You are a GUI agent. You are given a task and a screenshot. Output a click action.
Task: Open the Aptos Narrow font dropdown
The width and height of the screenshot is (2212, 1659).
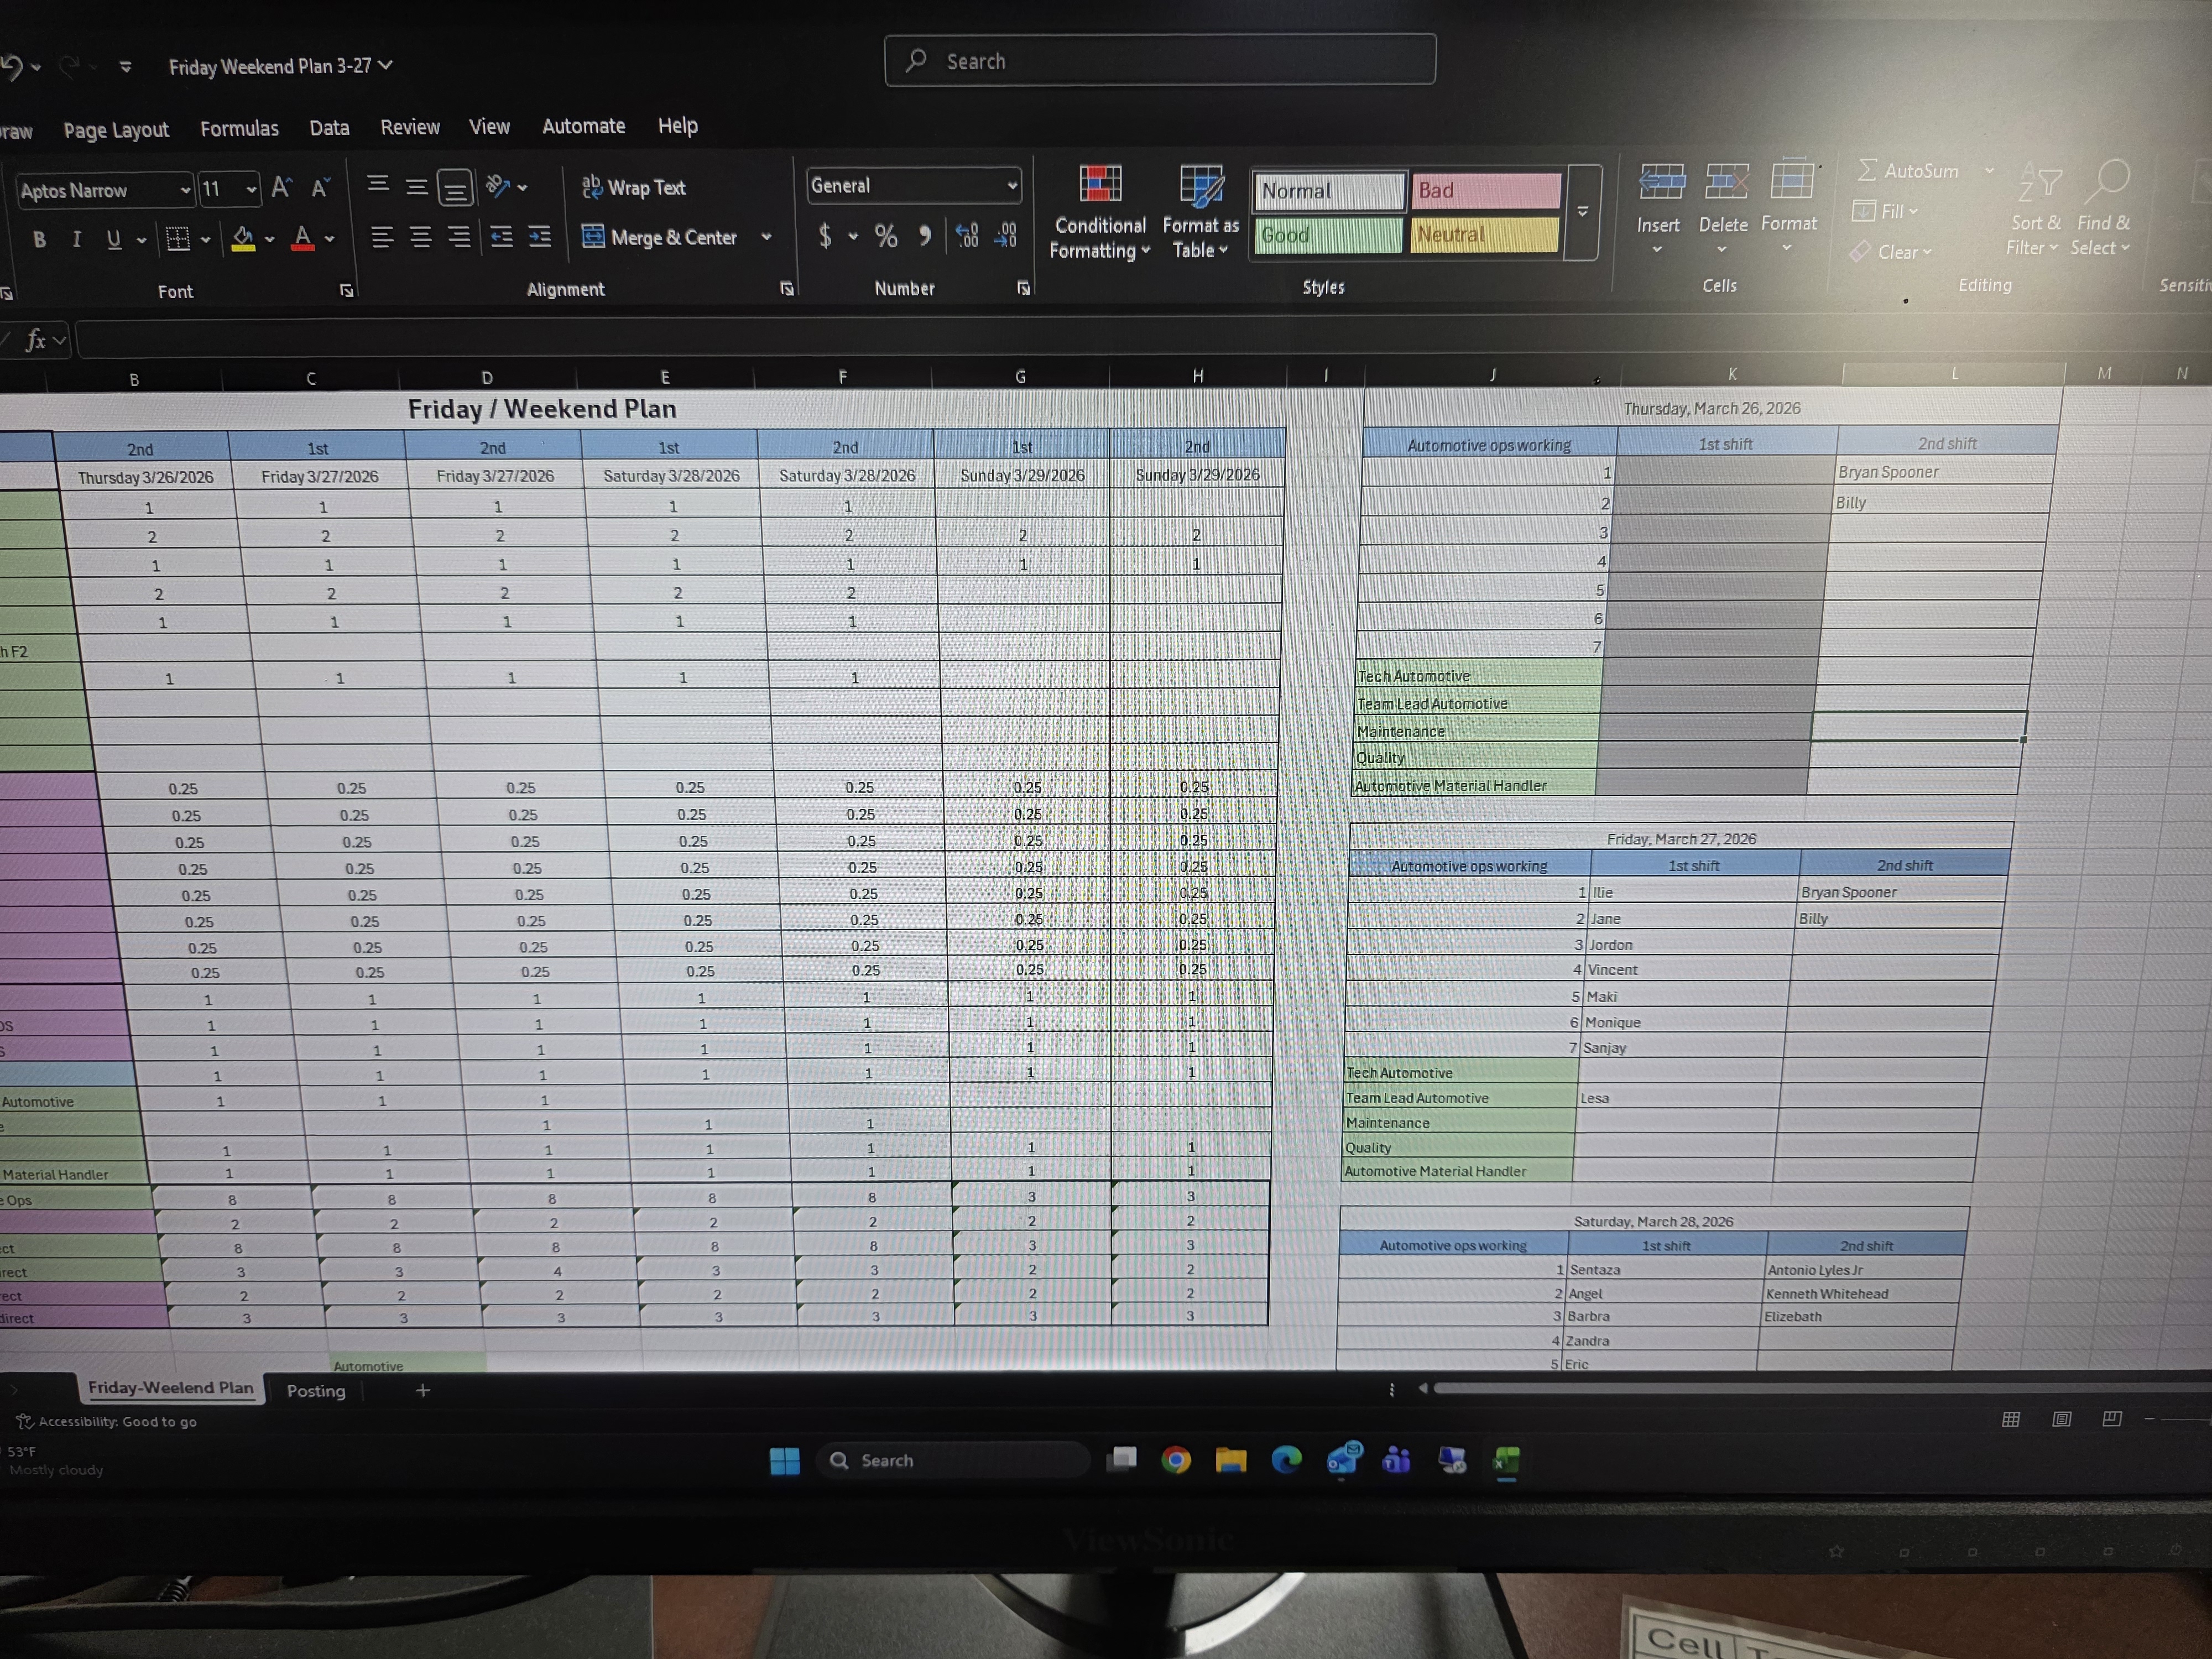184,190
